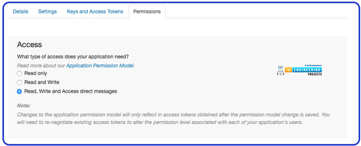The width and height of the screenshot is (361, 146).
Task: Click the selected direct messages radio circle
Action: pyautogui.click(x=19, y=91)
